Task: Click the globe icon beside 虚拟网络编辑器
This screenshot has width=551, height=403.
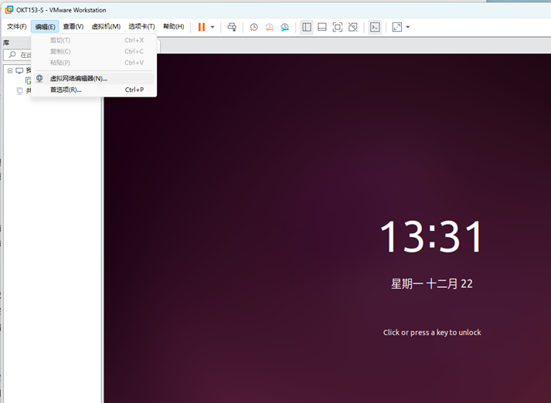Action: tap(39, 78)
